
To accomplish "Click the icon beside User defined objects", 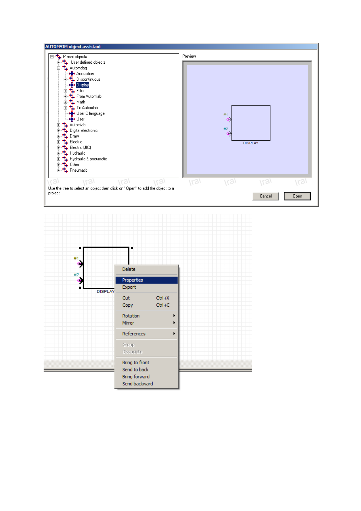I will pos(65,62).
